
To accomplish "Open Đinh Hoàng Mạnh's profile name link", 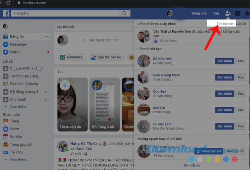I will click(x=166, y=75).
